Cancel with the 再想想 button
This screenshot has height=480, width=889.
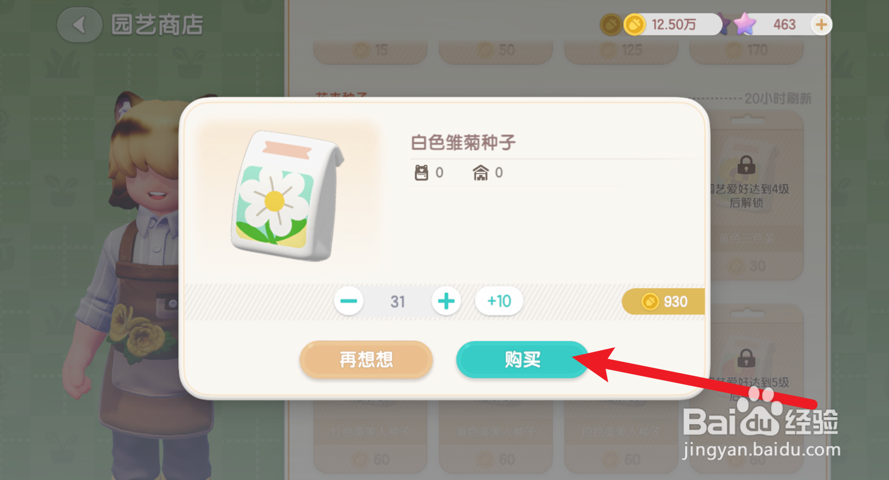click(366, 359)
